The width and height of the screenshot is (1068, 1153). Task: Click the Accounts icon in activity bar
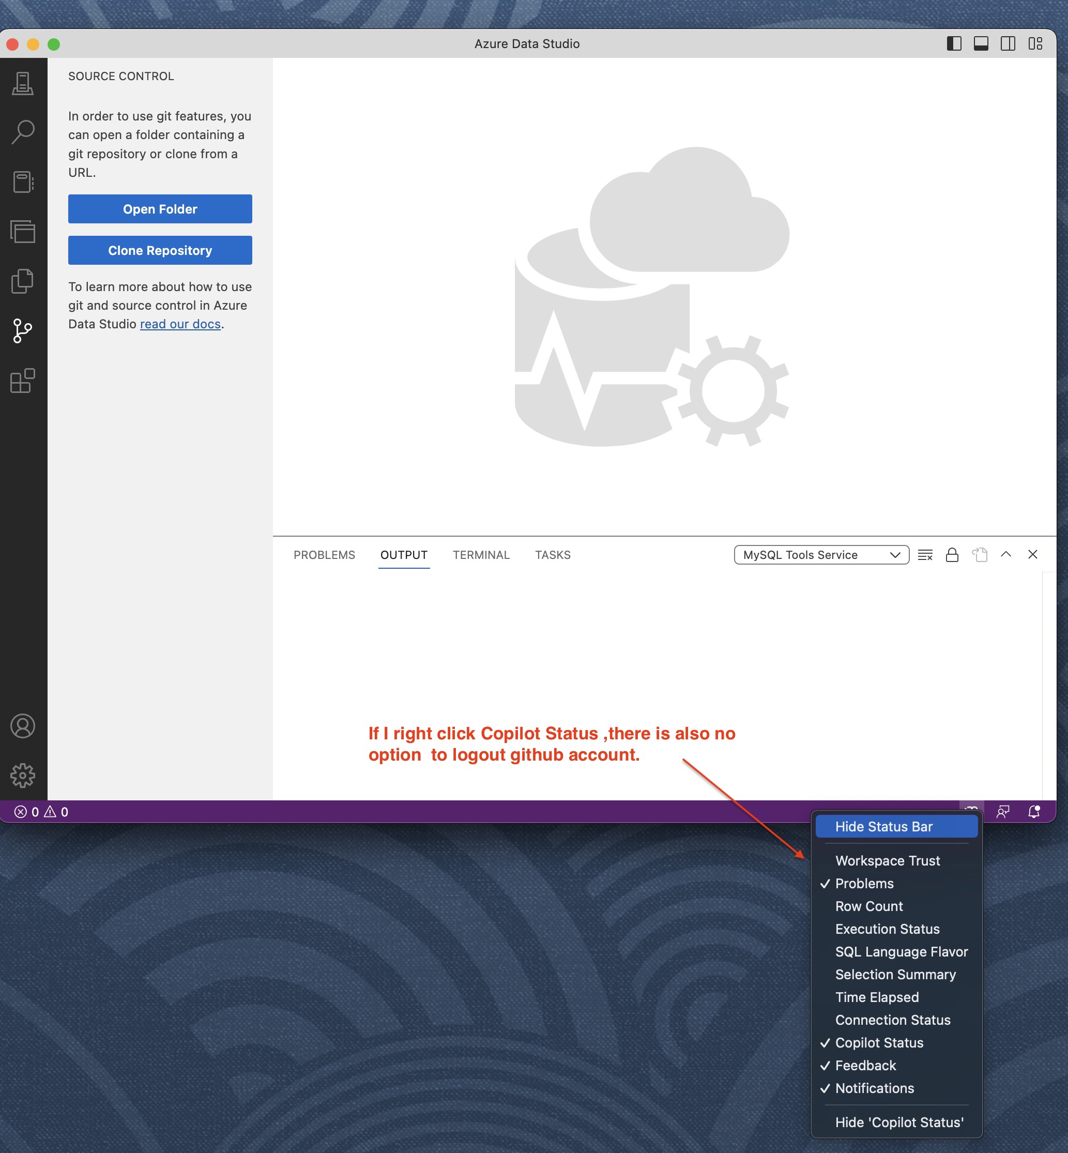click(23, 726)
